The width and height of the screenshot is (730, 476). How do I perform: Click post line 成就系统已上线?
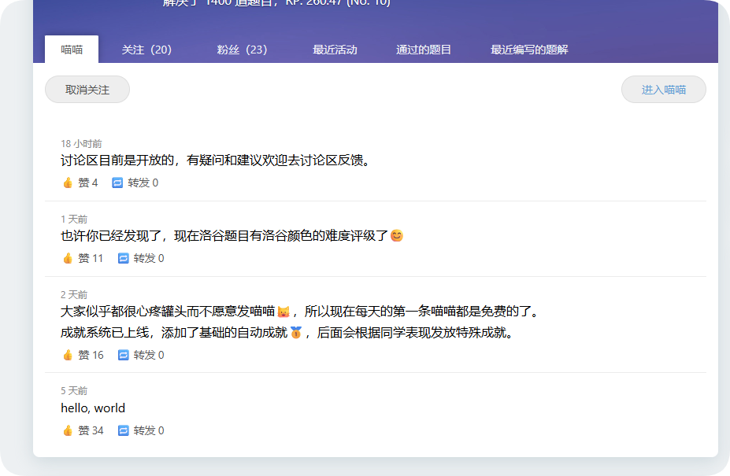coord(287,333)
